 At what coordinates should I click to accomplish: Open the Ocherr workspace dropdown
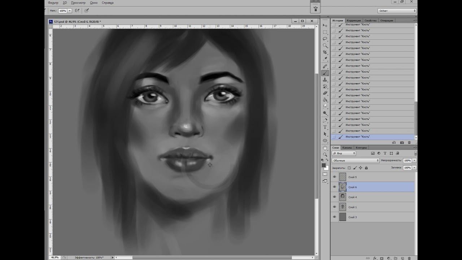(x=397, y=11)
